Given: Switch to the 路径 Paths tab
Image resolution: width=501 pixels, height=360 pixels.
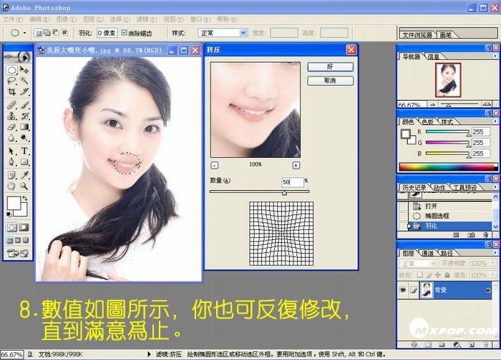Looking at the screenshot, I should point(447,253).
